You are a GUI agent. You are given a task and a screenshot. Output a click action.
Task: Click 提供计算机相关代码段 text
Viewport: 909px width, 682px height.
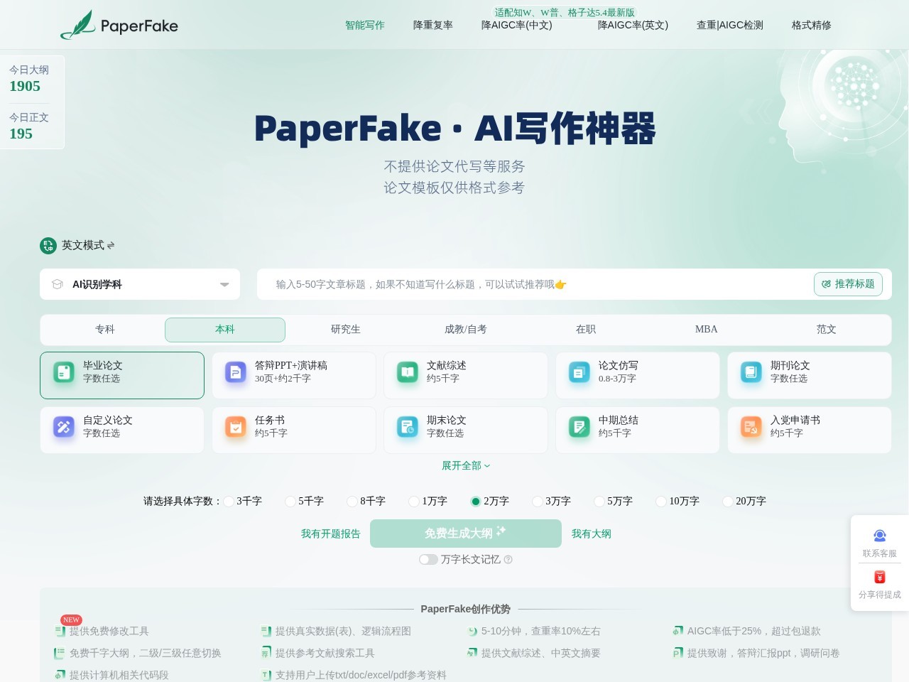(x=119, y=675)
